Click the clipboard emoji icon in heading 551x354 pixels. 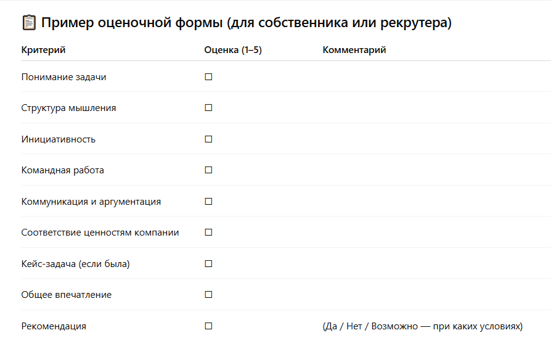click(28, 23)
